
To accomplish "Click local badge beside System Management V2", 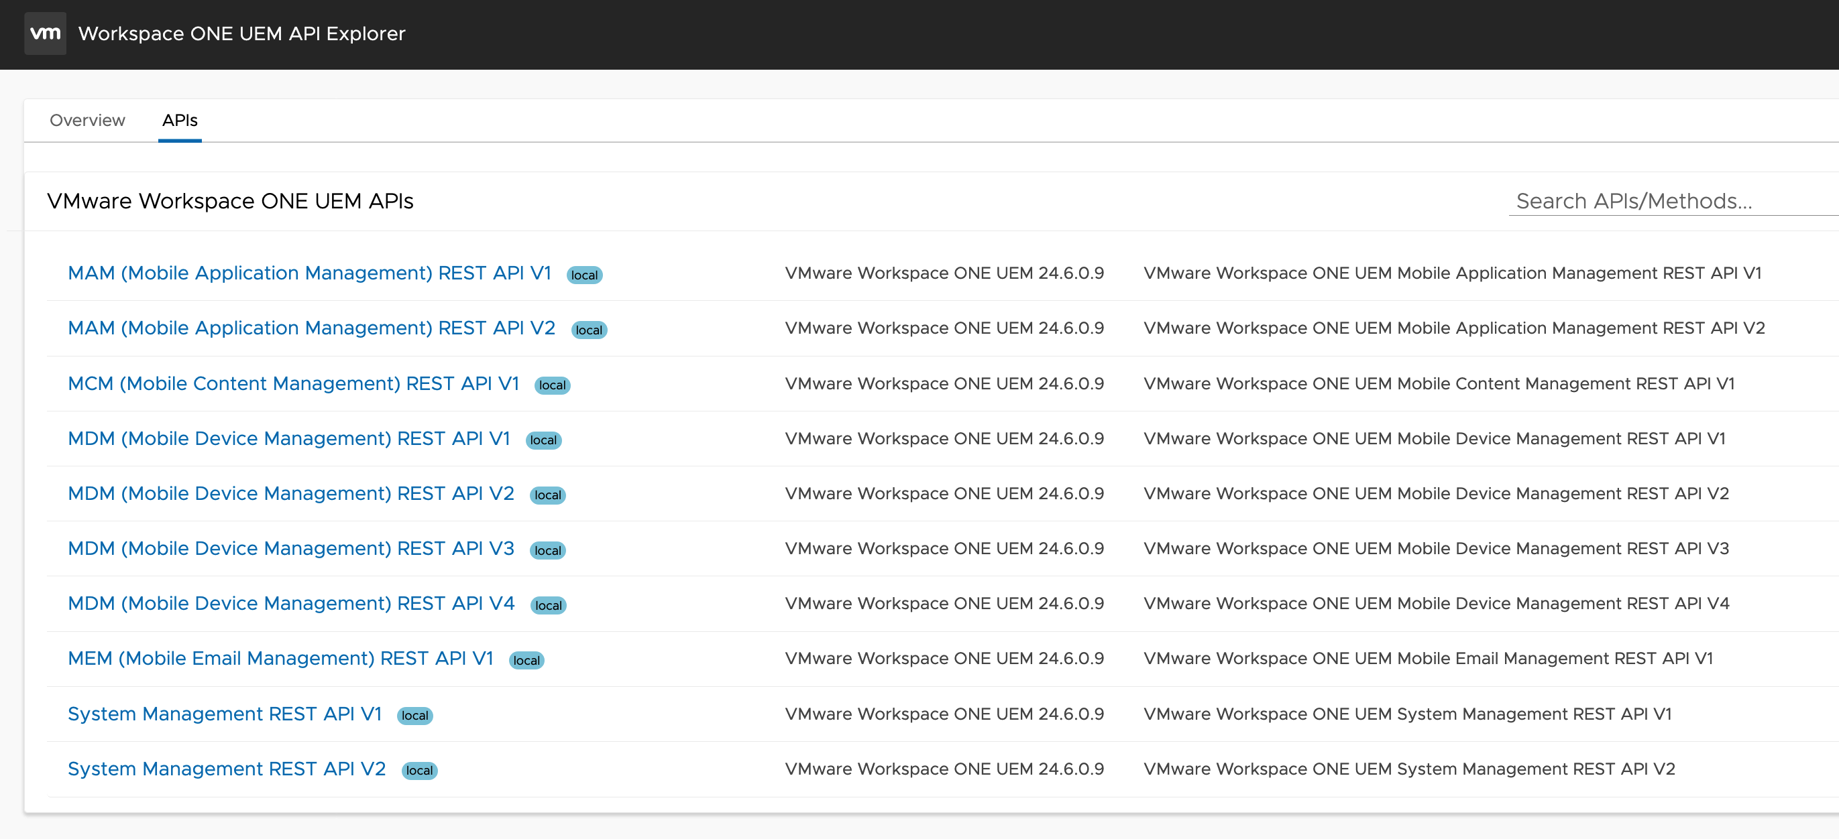I will [419, 771].
